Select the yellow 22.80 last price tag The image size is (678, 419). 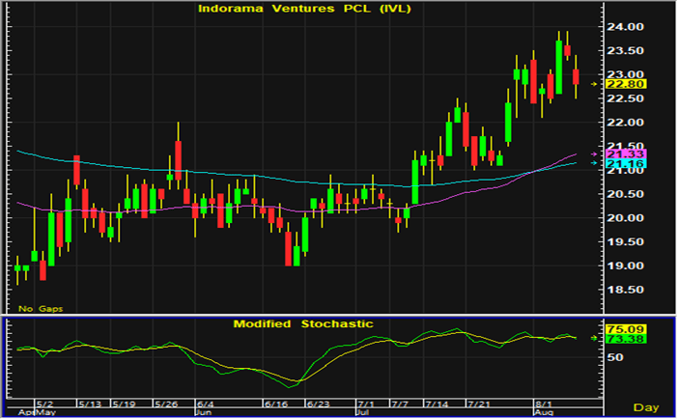pos(619,84)
